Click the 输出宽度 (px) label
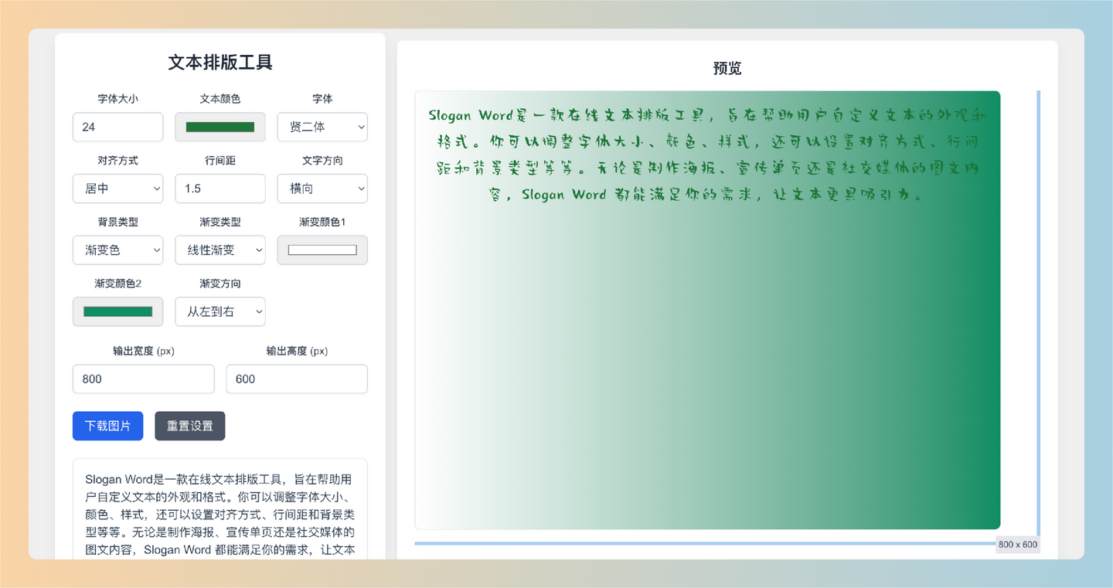This screenshot has height=588, width=1113. click(143, 351)
